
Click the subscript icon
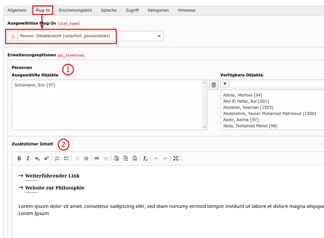tap(37, 159)
